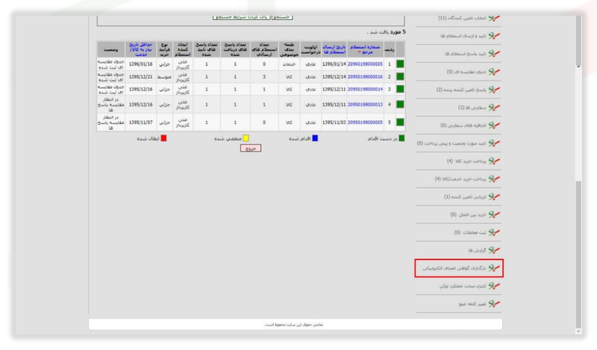Click green status square of row 2
The width and height of the screenshot is (597, 350).
click(x=400, y=76)
